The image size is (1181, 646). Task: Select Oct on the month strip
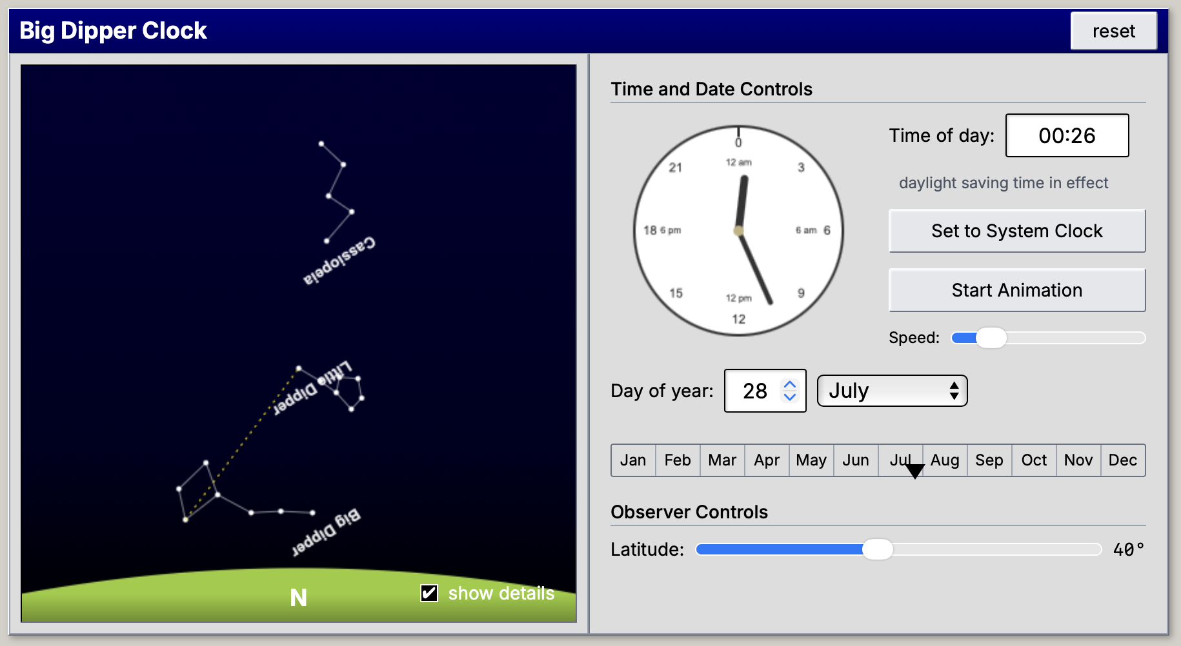click(x=1034, y=460)
